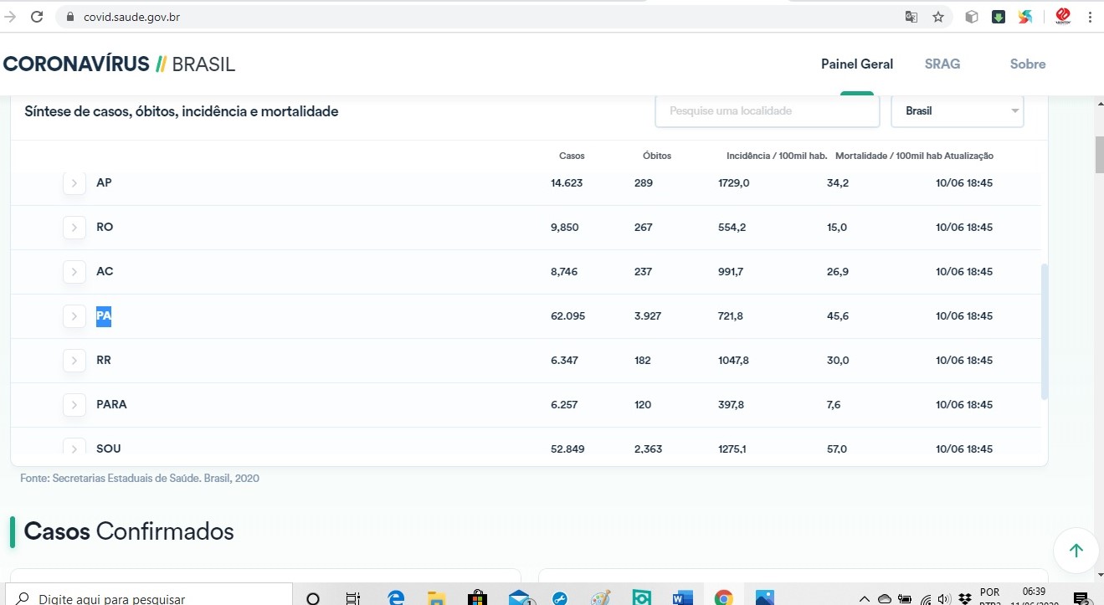Image resolution: width=1104 pixels, height=605 pixels.
Task: Click the table's vertical scrollbar thumb
Action: click(x=1044, y=331)
